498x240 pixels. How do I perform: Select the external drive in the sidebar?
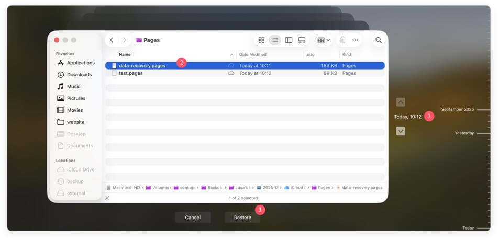[71, 193]
